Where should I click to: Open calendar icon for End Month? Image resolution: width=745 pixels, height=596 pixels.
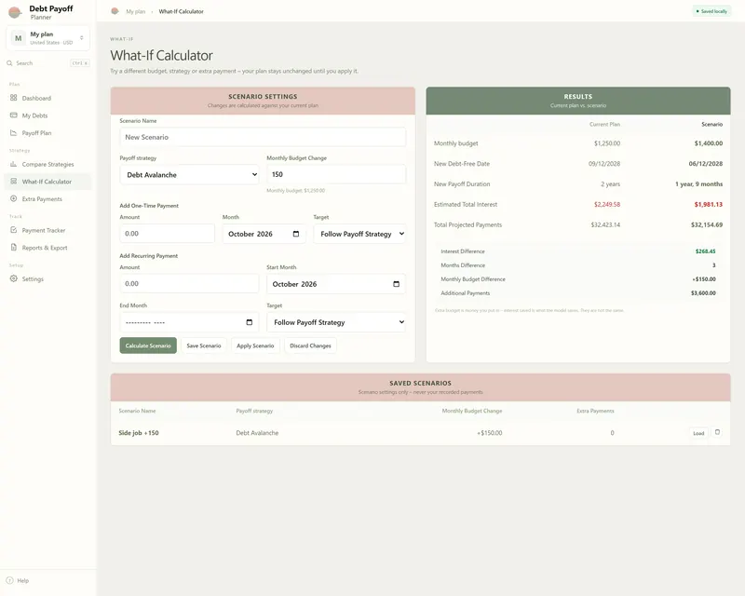click(249, 322)
